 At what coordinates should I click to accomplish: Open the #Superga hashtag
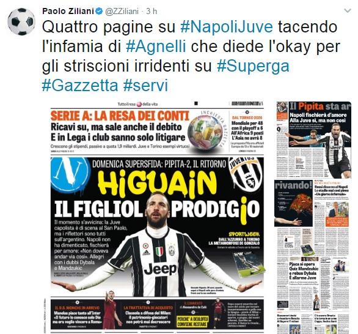pyautogui.click(x=253, y=67)
